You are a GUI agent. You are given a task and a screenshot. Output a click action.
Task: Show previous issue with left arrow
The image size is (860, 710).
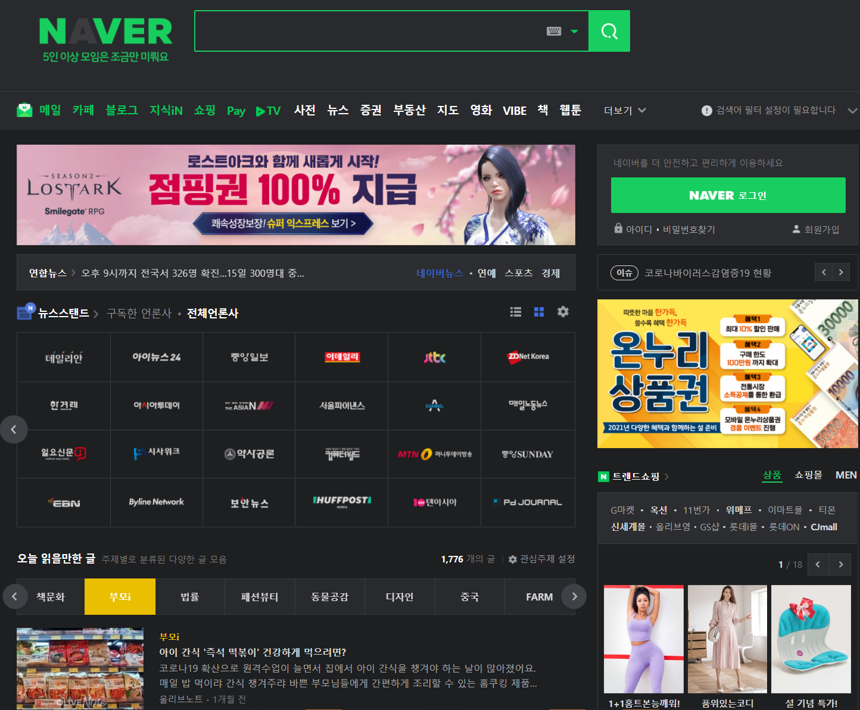(x=824, y=272)
